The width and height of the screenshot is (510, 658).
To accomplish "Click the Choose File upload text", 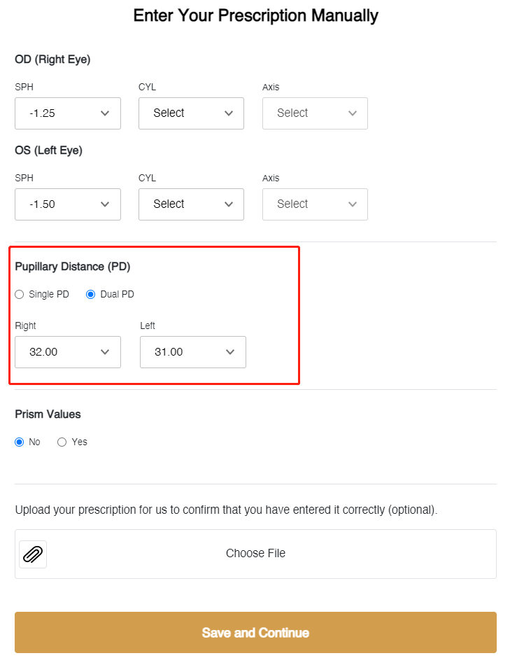I will (255, 554).
